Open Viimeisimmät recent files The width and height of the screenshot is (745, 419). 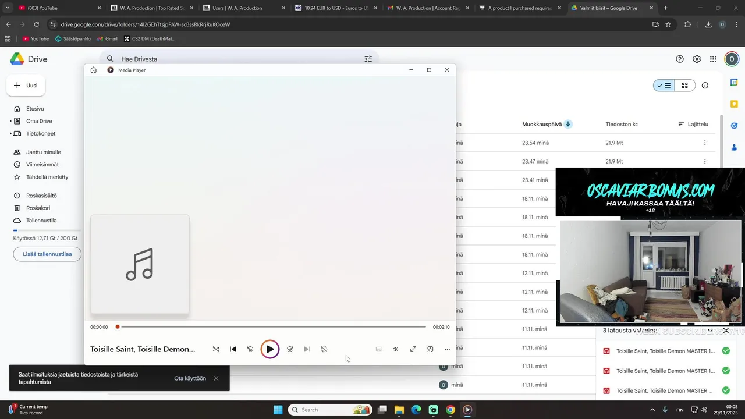42,165
